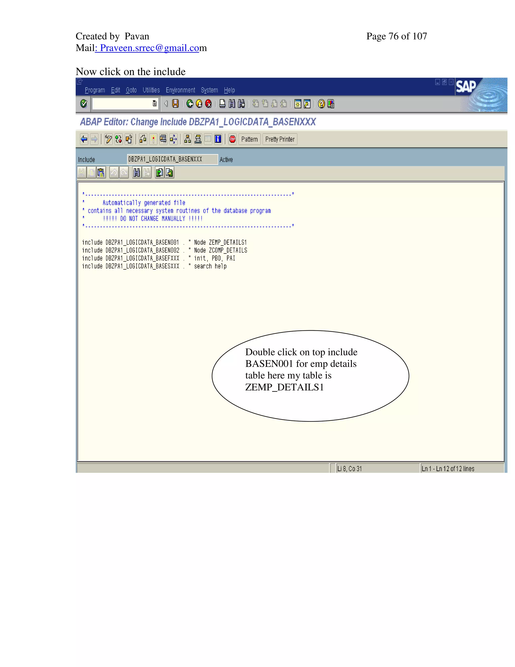Viewport: 515px width, 667px height.
Task: Click the 'DO NOT CHANGE MANUALLY' comment line
Action: tap(153, 219)
